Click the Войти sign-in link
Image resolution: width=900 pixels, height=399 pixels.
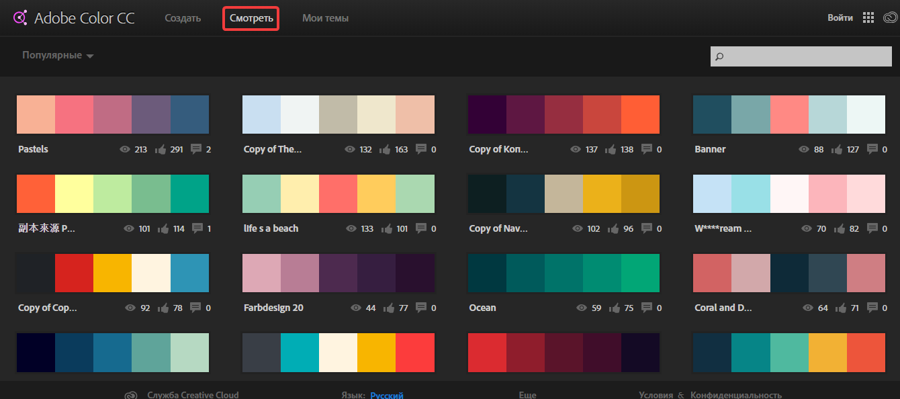pos(840,17)
